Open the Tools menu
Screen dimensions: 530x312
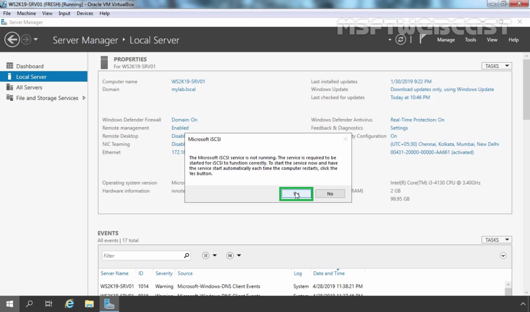[470, 39]
